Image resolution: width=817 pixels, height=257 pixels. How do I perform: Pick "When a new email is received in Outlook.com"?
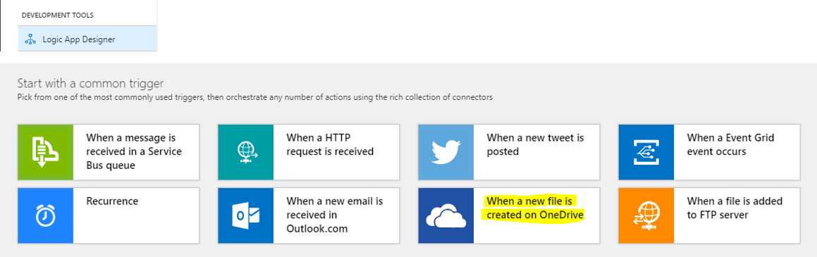click(335, 215)
